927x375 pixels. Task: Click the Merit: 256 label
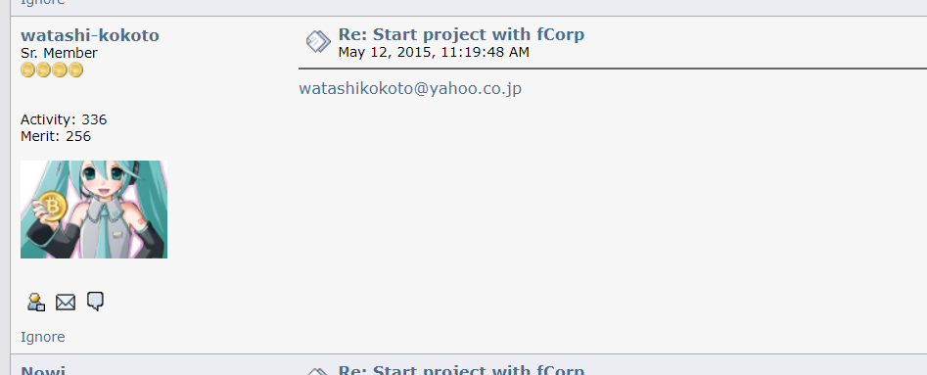(x=56, y=137)
